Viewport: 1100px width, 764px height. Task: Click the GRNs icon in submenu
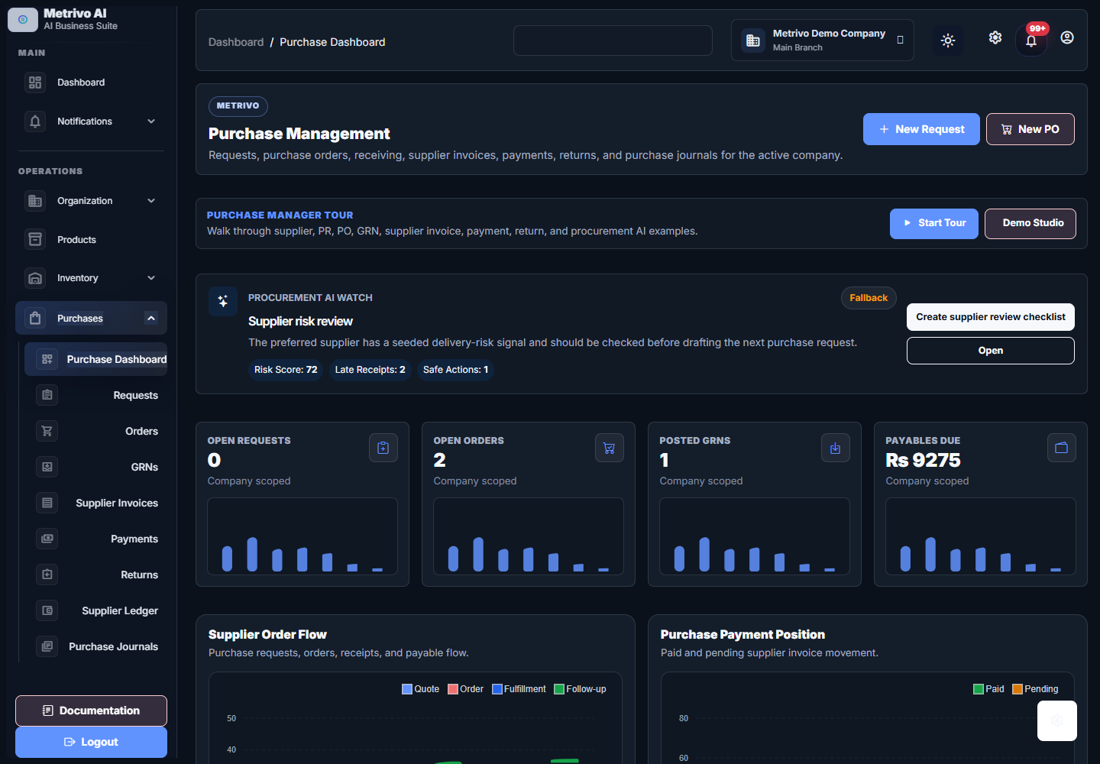pos(47,467)
